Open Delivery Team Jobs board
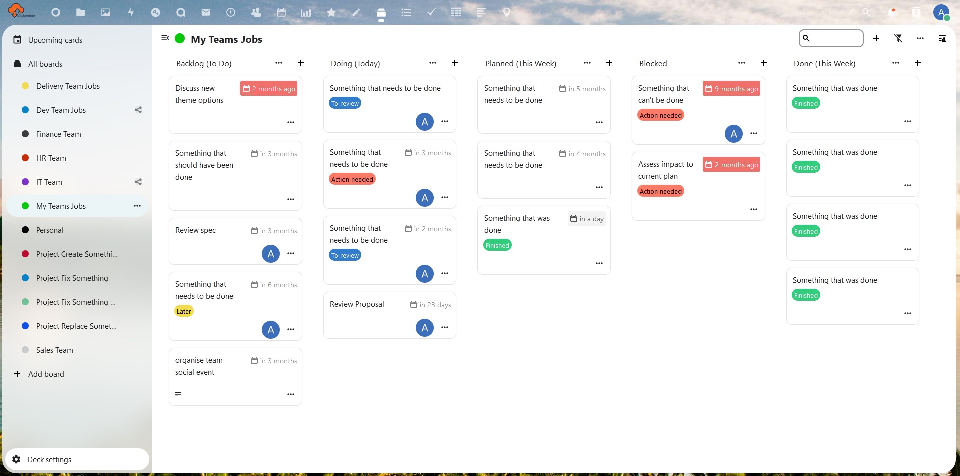The image size is (960, 476). click(x=77, y=86)
